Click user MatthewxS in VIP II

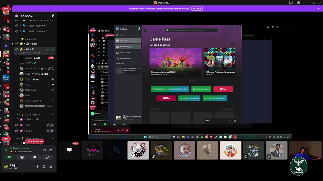[37, 90]
